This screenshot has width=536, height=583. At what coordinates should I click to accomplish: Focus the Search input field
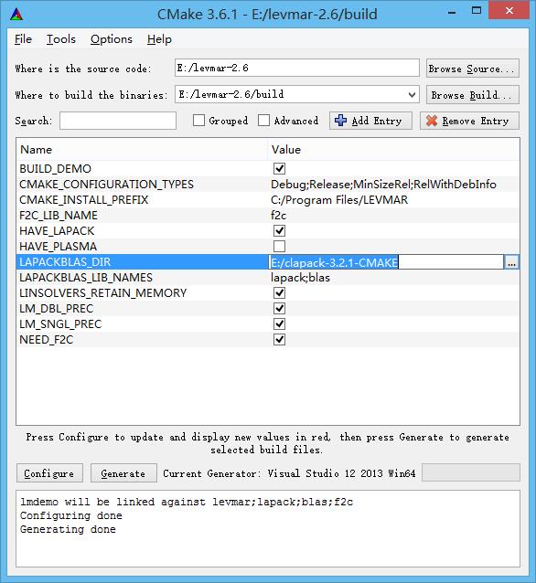[x=118, y=121]
